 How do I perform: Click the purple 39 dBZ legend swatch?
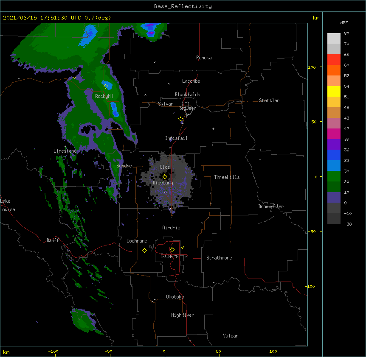(334, 144)
